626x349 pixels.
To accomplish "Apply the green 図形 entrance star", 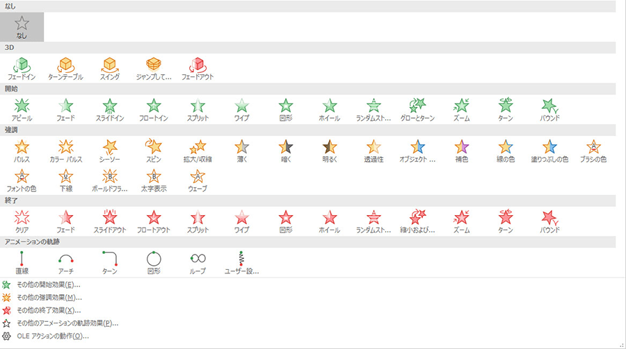I will point(286,110).
